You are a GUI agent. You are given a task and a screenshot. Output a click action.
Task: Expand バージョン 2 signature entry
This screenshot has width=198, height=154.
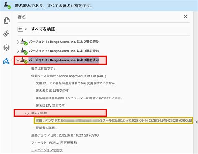tap(18, 51)
